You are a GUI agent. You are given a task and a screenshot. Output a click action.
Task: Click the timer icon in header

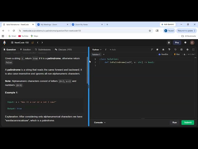click(x=169, y=43)
